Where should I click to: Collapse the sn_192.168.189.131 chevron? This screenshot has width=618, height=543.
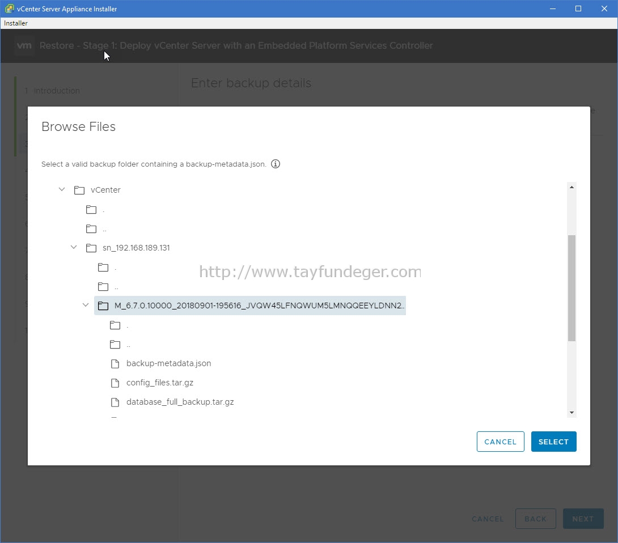click(x=74, y=248)
